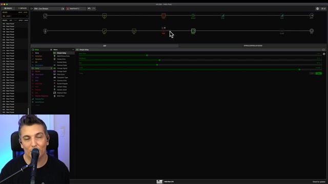Select the path 1 input block
Viewport: 328px width, 184px height.
[x=45, y=15]
